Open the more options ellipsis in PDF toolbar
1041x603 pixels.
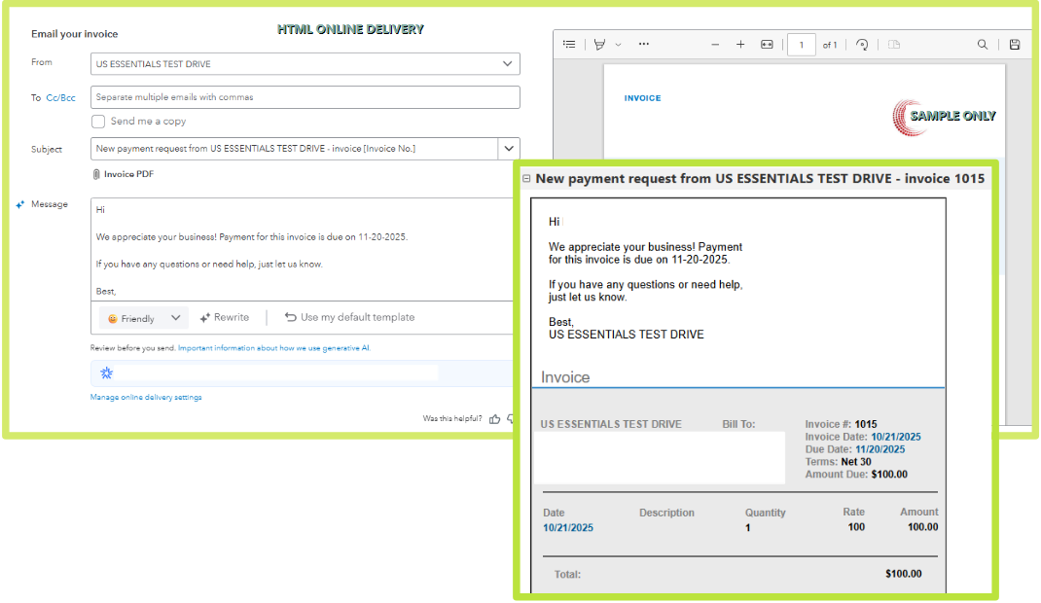[643, 45]
